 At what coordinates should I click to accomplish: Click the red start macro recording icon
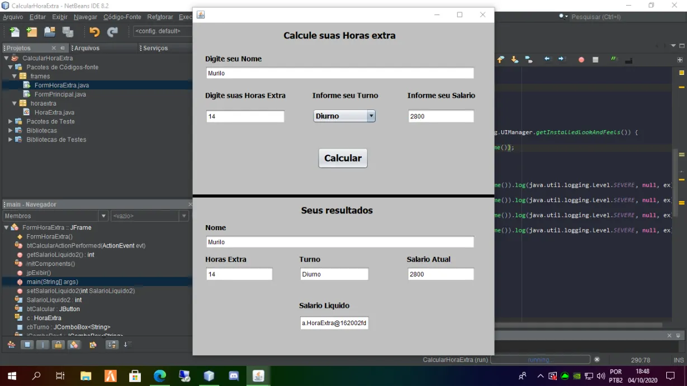click(581, 60)
